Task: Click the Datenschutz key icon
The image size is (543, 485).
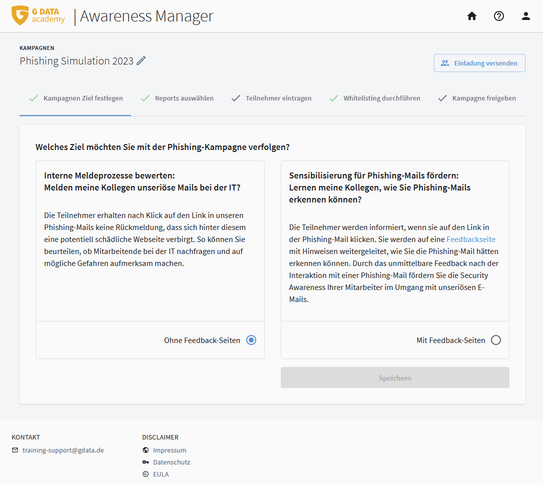Action: [x=146, y=462]
